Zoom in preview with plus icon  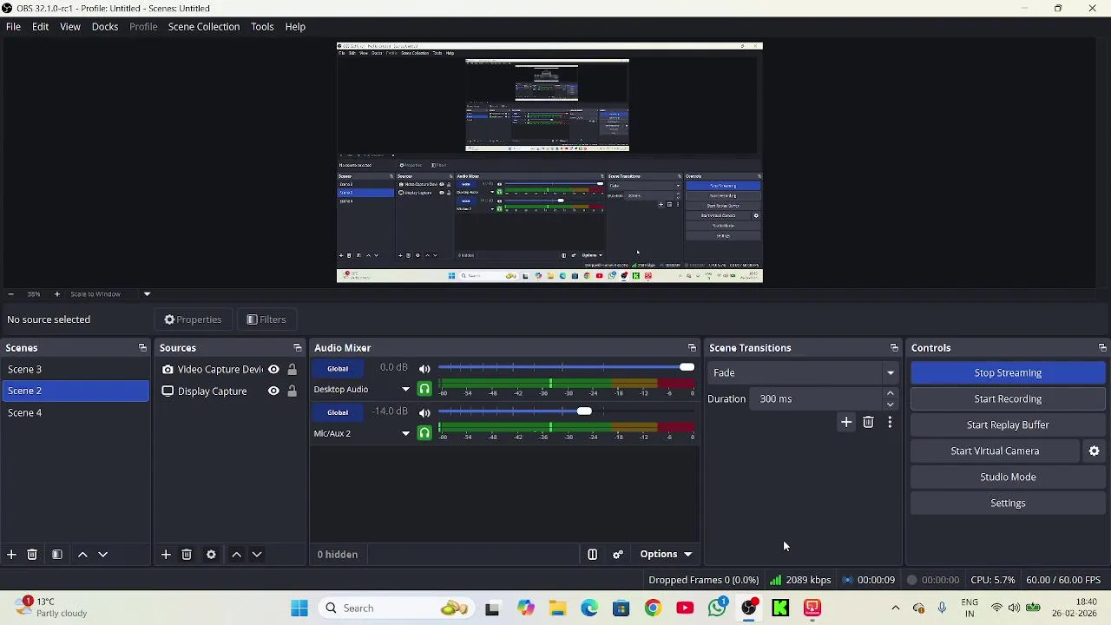point(57,294)
